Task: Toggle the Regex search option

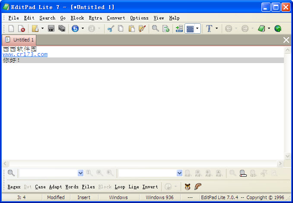Action: [x=14, y=187]
